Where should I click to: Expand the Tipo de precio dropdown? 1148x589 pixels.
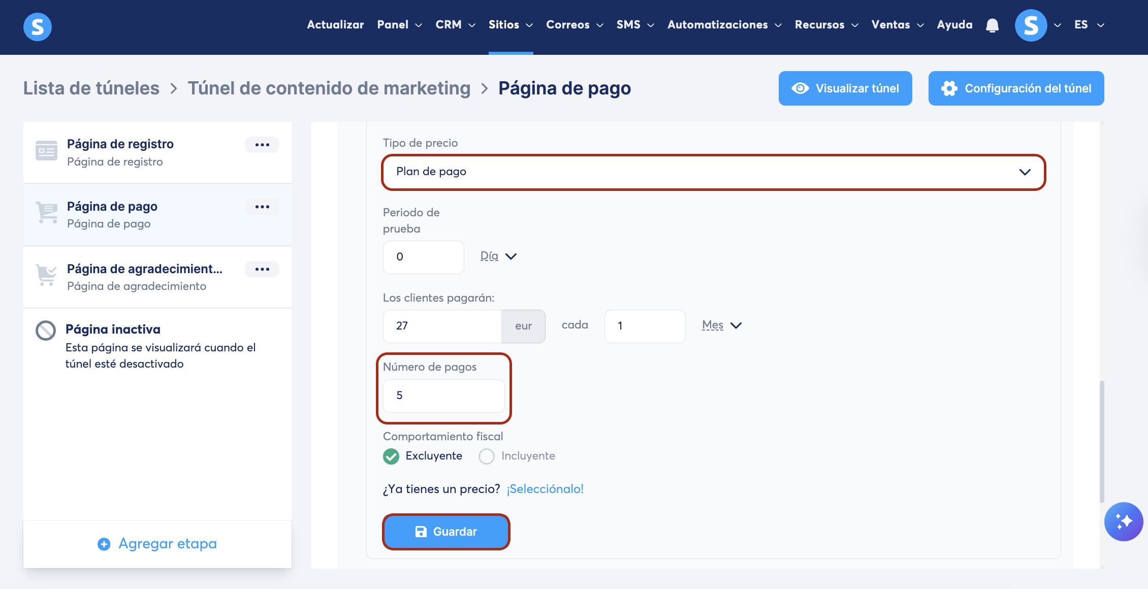pos(713,172)
